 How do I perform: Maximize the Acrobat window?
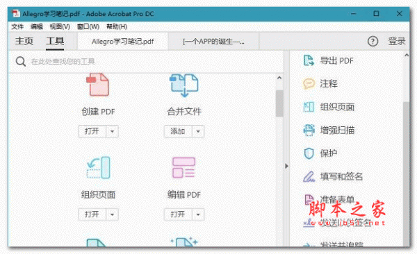tap(376, 14)
